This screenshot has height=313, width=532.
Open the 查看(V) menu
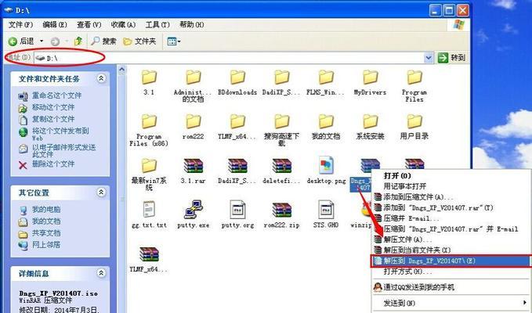pos(89,25)
